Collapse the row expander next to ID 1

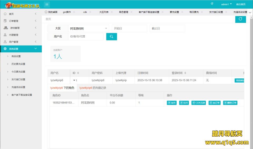[74, 80]
